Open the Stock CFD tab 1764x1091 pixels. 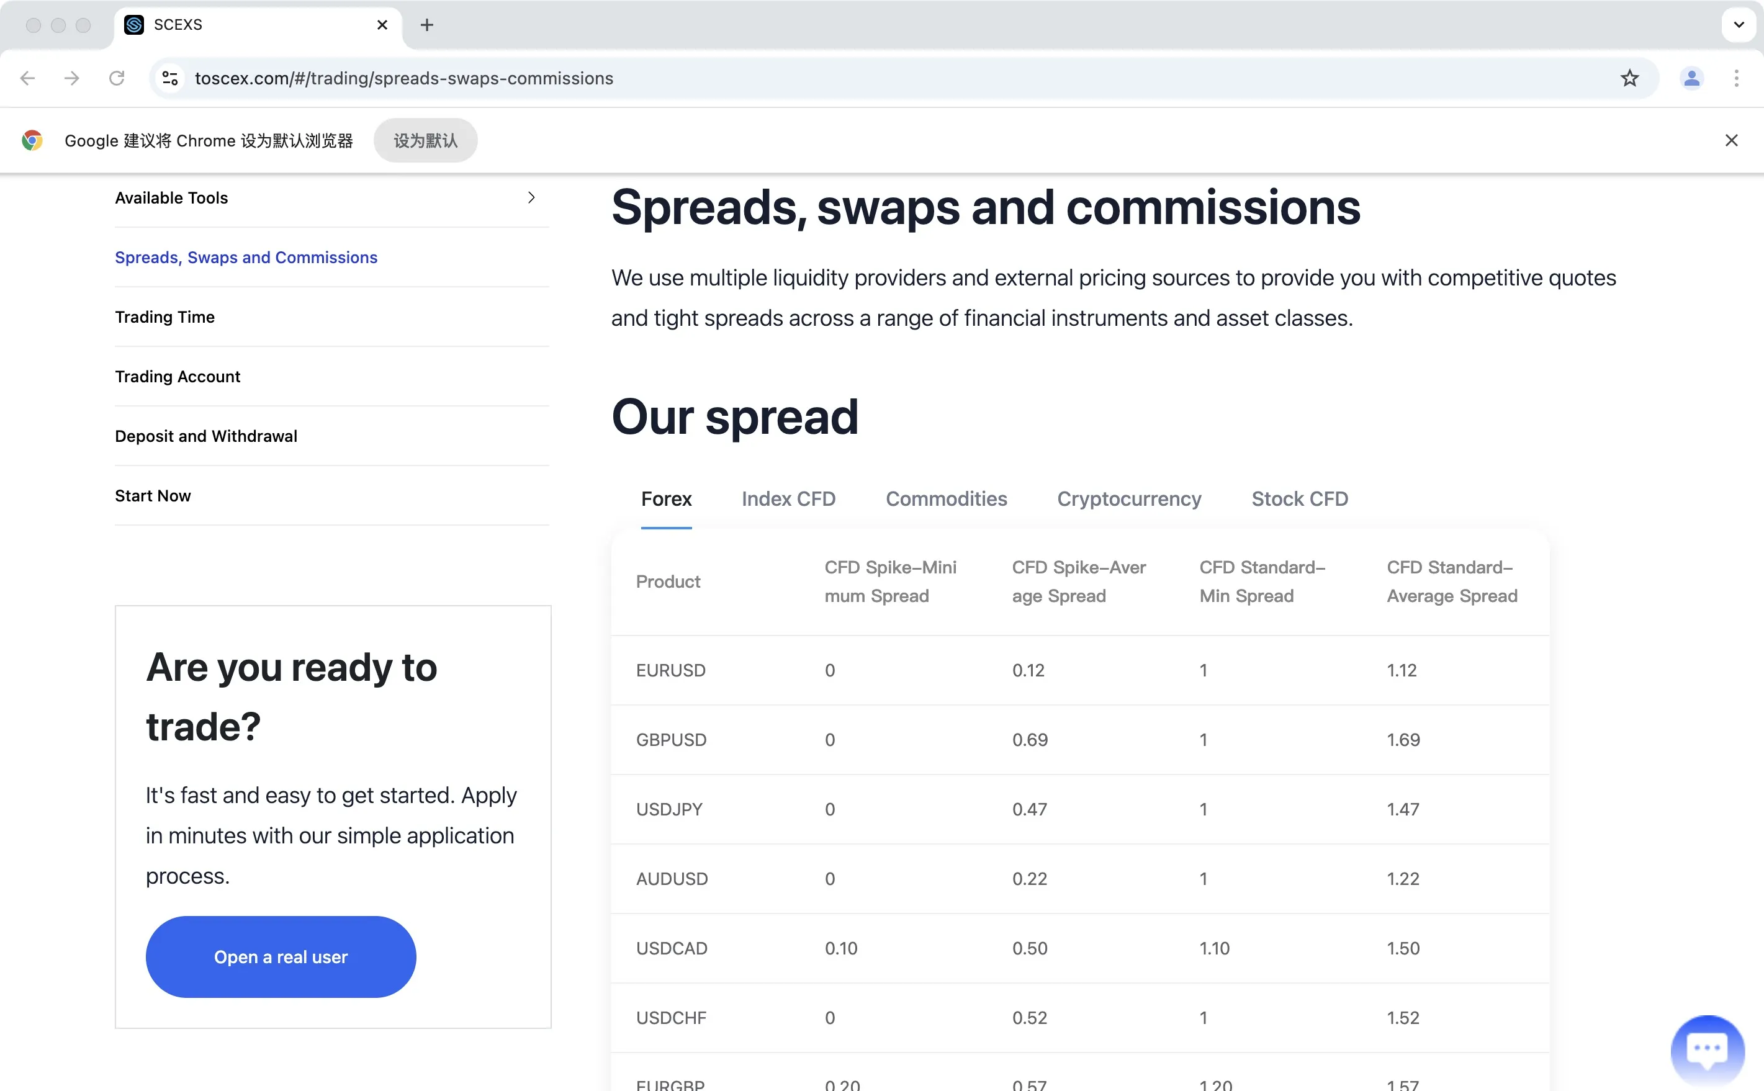point(1299,498)
